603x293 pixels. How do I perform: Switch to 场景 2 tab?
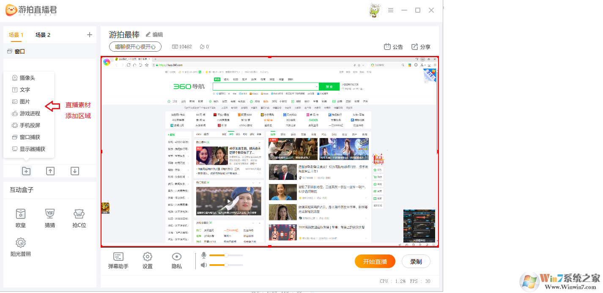point(43,35)
